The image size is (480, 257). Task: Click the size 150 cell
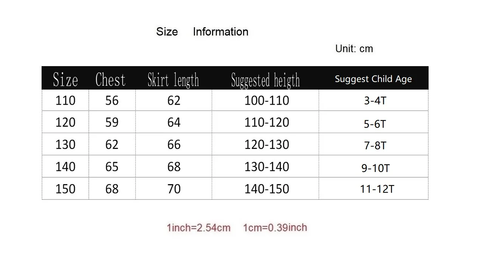coord(65,189)
